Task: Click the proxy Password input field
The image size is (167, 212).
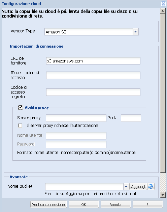Action: [x=76, y=144]
